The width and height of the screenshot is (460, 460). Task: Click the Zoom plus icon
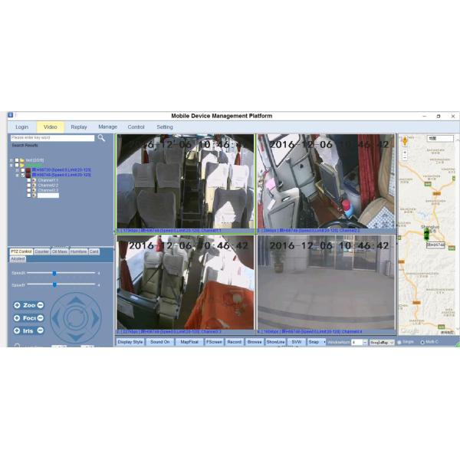pos(17,305)
